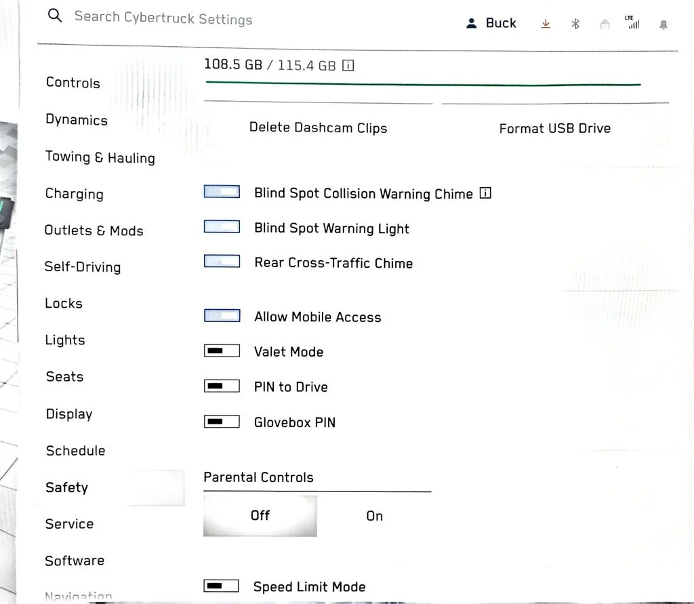Open the Controls menu

pyautogui.click(x=73, y=83)
